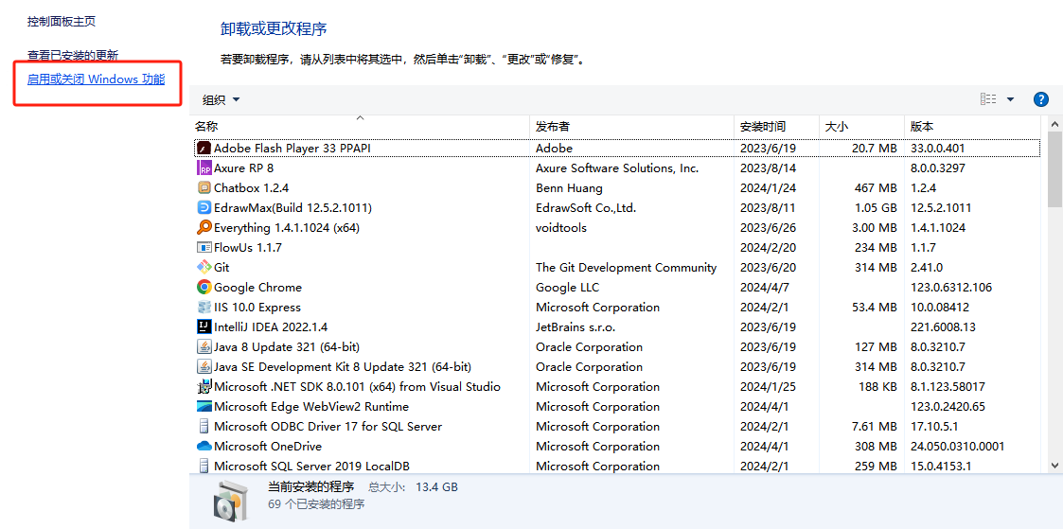Click the Everything search icon
The height and width of the screenshot is (529, 1063).
point(204,227)
